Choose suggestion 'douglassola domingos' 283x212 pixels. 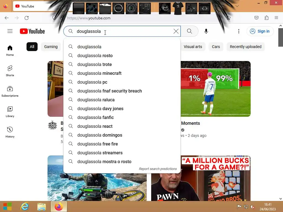pyautogui.click(x=122, y=135)
